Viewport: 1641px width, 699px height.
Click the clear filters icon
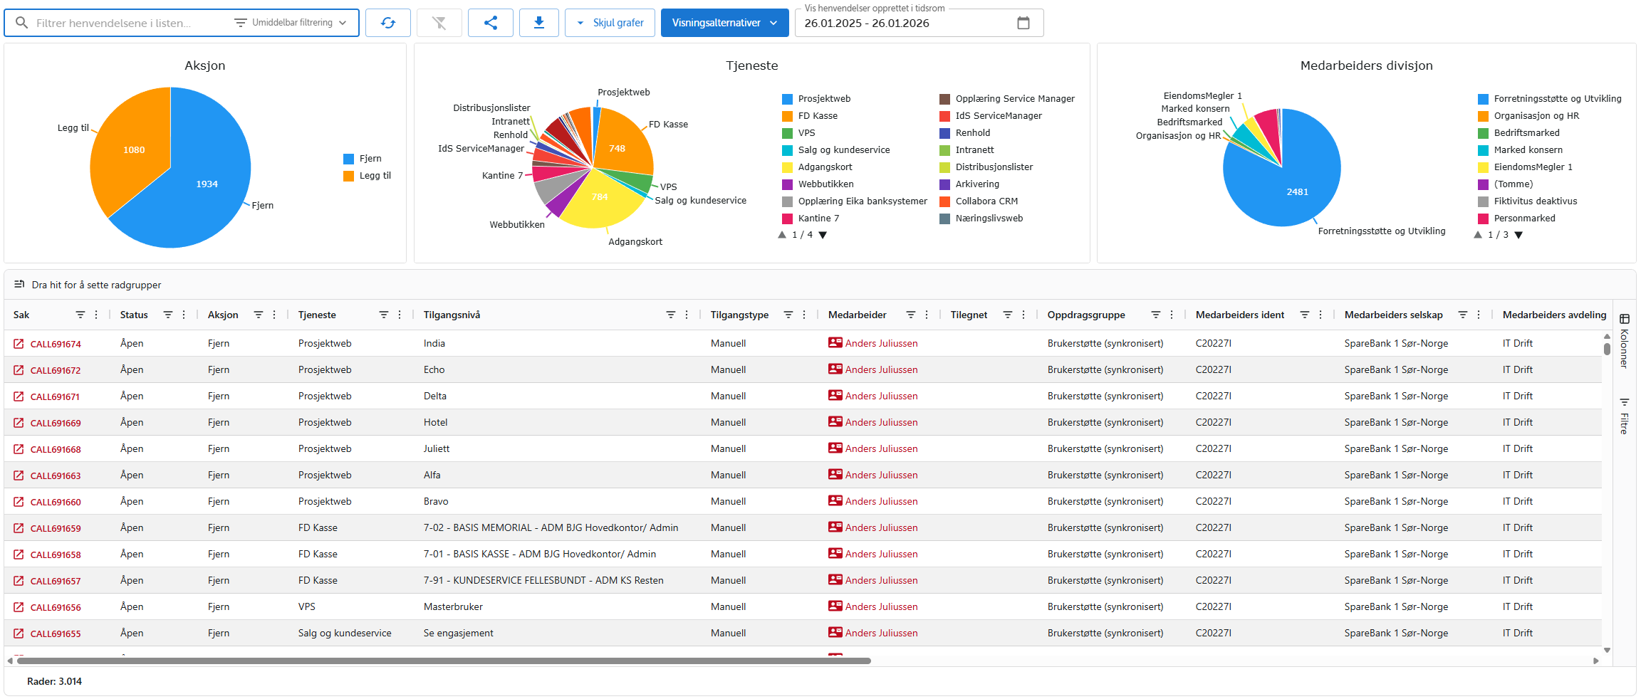[x=439, y=22]
